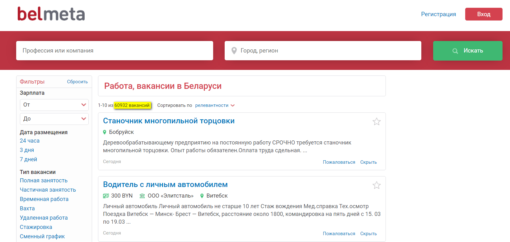Click the company icon beside ООО «Элитсталь»
Screen dimensions: 510x242
pos(142,196)
